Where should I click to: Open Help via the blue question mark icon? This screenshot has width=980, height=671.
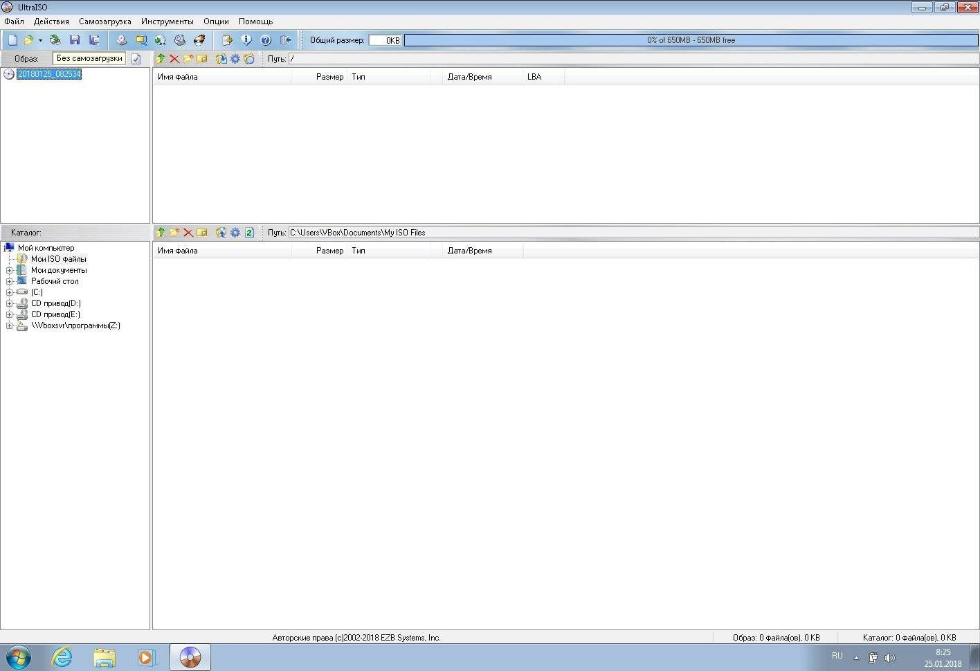tap(266, 40)
